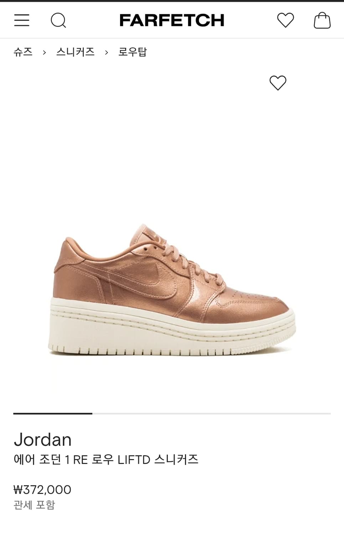Open the shopping bag icon
344x535 pixels.
pyautogui.click(x=322, y=20)
